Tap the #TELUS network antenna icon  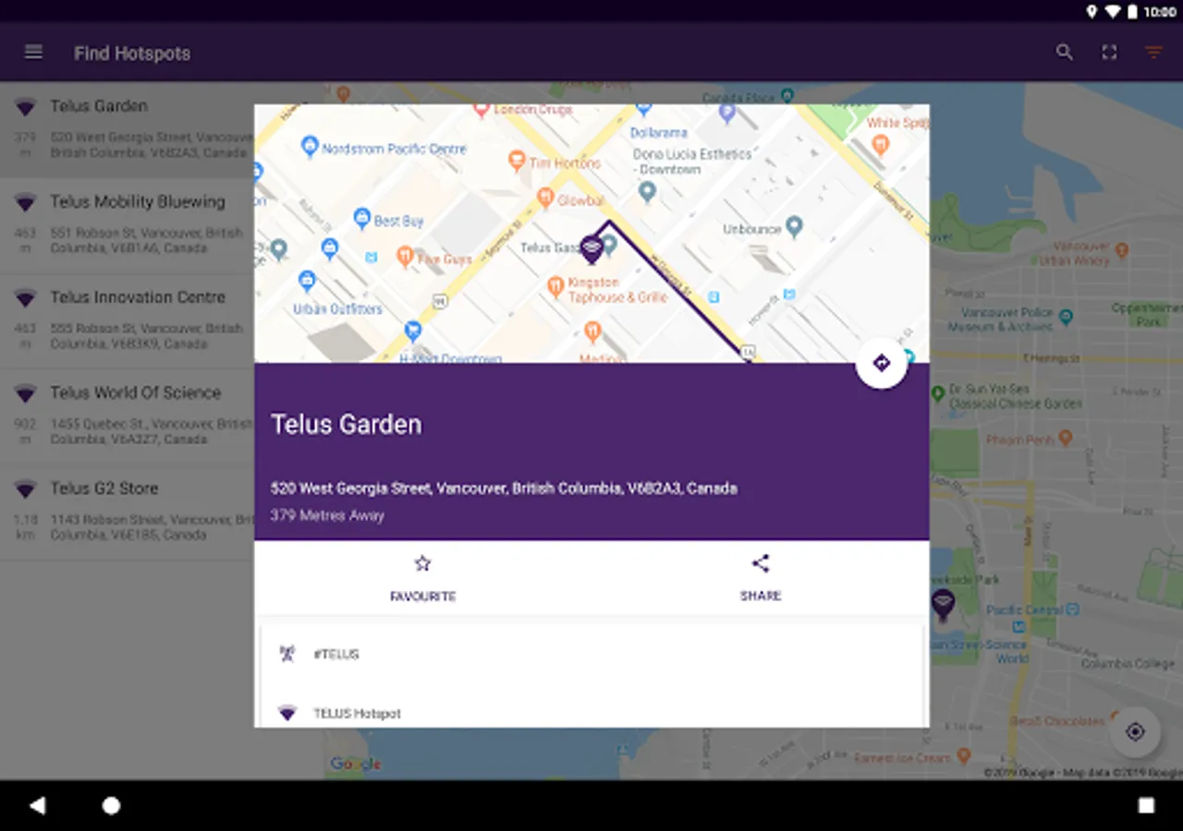pyautogui.click(x=287, y=654)
